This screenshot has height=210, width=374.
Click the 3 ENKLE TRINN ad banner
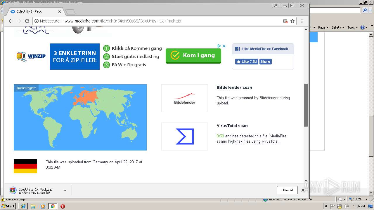point(75,57)
